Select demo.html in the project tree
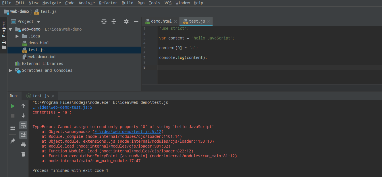The image size is (382, 177). [x=39, y=43]
